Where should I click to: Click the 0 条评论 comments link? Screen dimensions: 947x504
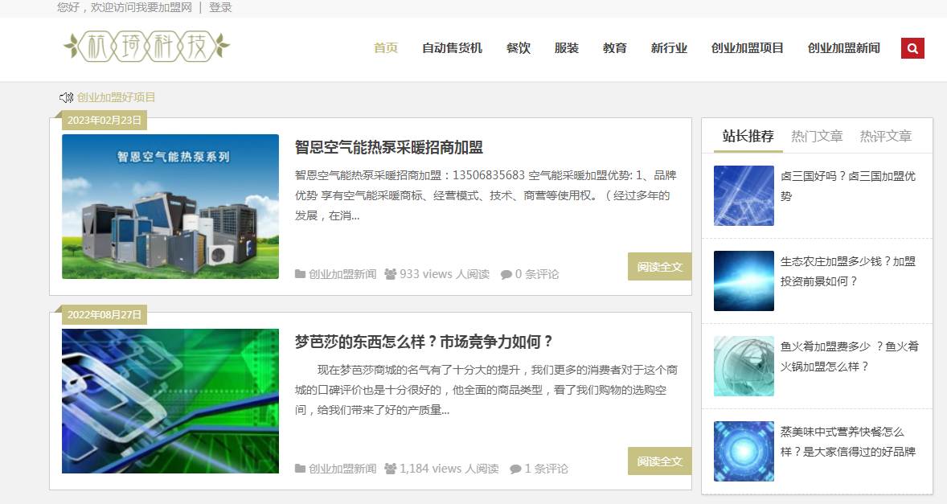click(537, 274)
